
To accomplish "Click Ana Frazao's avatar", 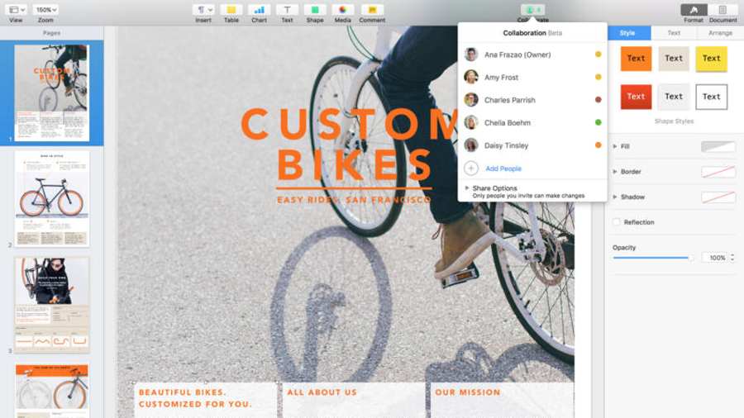I will pyautogui.click(x=470, y=55).
